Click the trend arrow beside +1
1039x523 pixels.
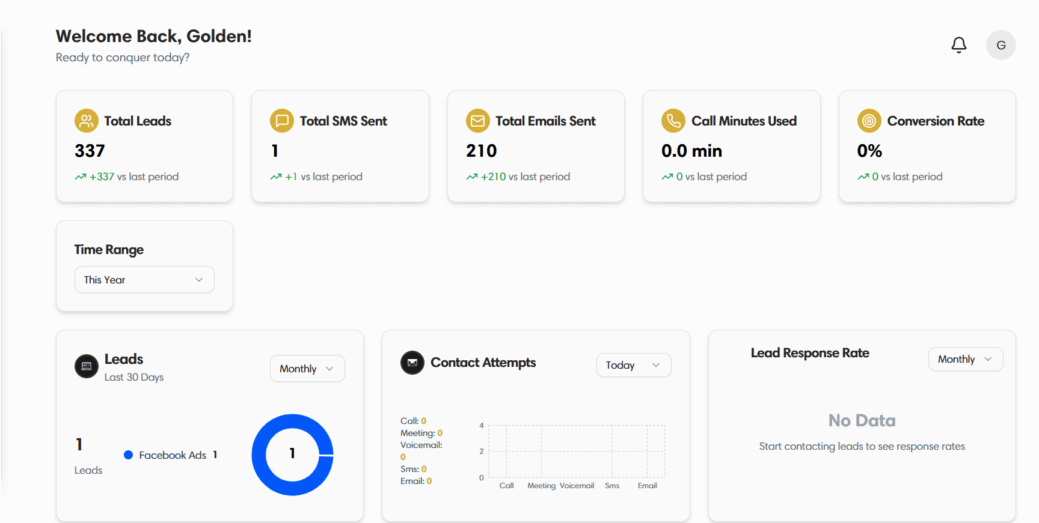(x=276, y=177)
